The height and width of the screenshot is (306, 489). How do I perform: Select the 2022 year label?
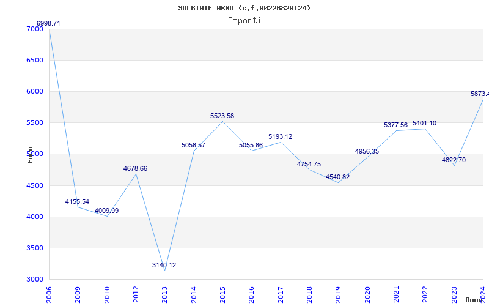(425, 295)
